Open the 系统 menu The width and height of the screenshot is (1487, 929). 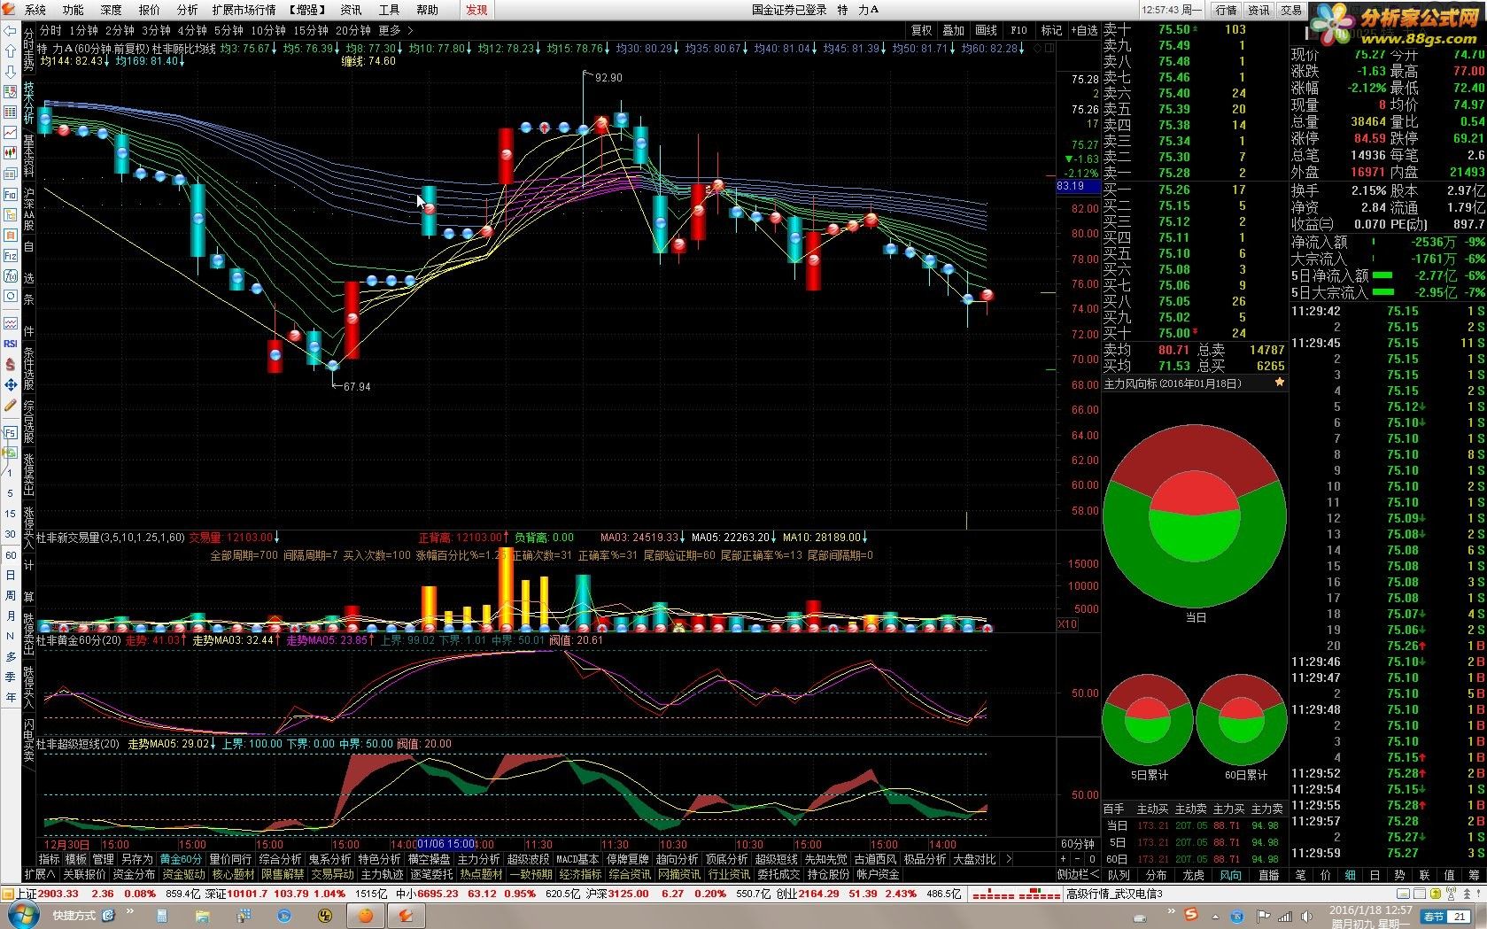click(x=35, y=10)
